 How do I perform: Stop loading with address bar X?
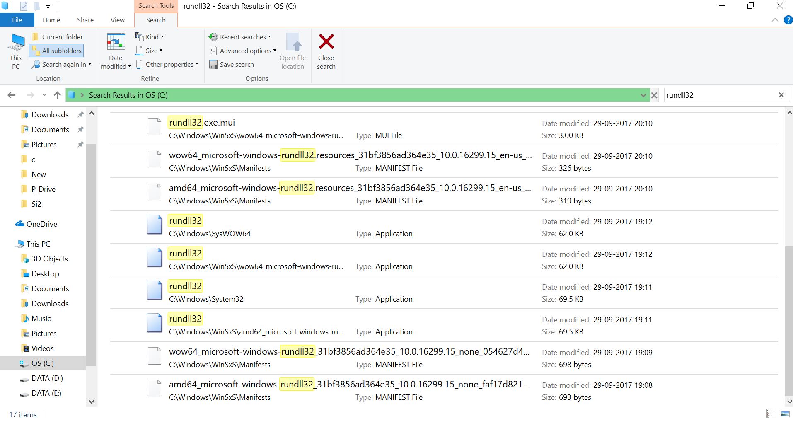(x=654, y=95)
